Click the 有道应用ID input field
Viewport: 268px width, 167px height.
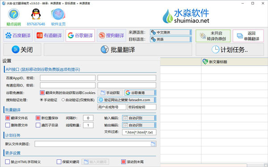[x=68, y=86]
